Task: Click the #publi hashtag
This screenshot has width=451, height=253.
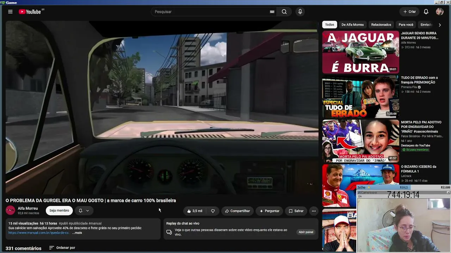Action: [63, 223]
